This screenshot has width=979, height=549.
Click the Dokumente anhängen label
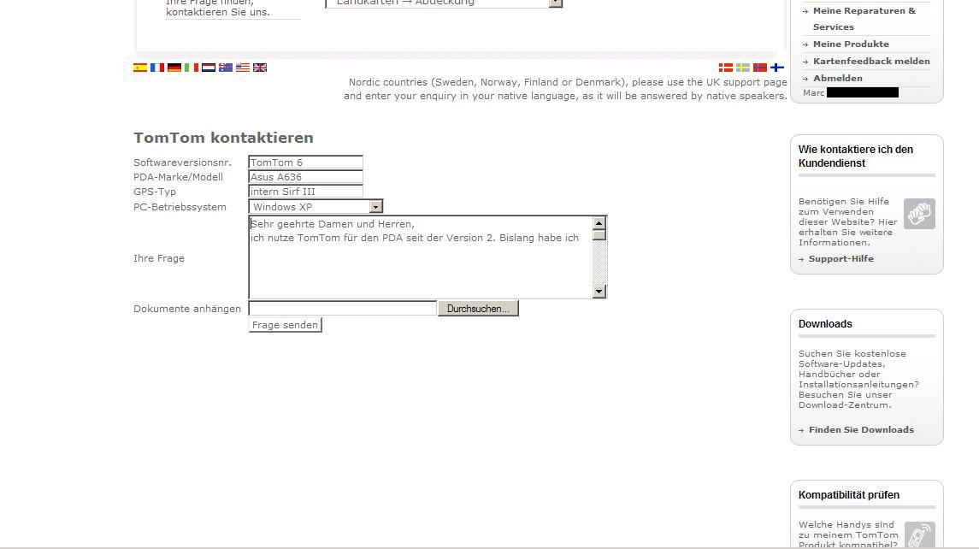coord(187,309)
